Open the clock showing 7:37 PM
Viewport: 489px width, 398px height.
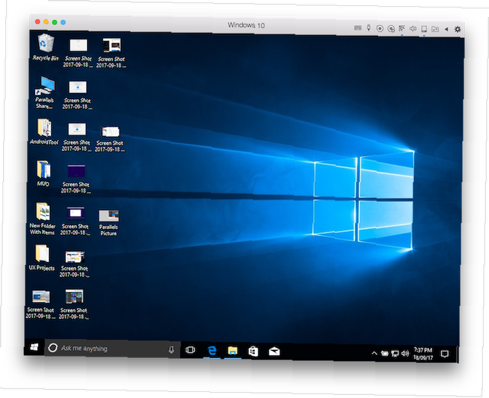coord(423,354)
